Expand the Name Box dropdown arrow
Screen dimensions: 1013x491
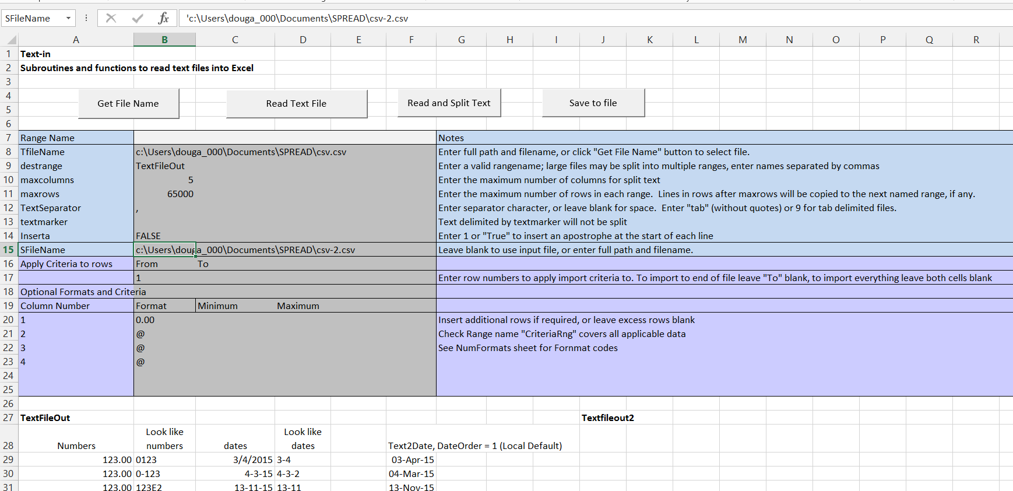click(x=68, y=18)
